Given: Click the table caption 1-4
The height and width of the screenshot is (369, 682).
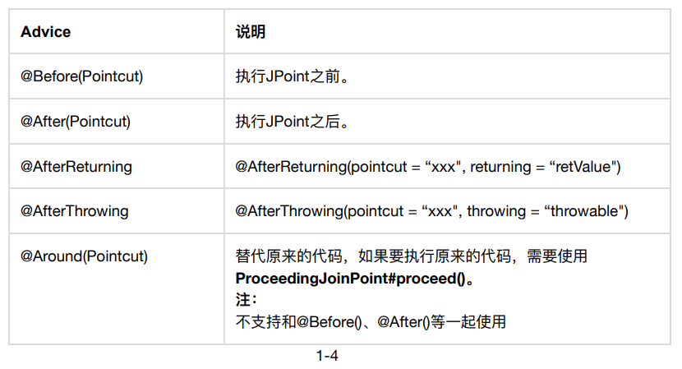Looking at the screenshot, I should pos(328,356).
